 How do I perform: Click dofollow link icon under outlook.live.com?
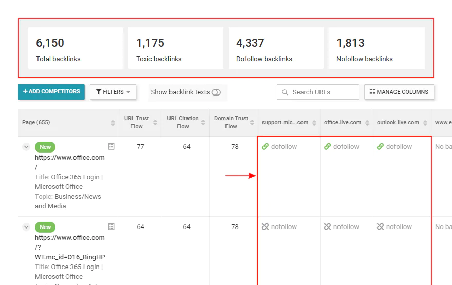tap(380, 147)
